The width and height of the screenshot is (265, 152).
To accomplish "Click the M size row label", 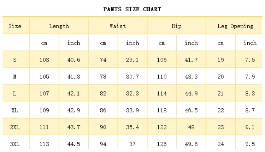I will coord(15,77).
